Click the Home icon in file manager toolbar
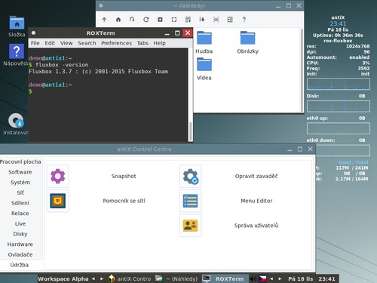The image size is (377, 283). point(118,20)
